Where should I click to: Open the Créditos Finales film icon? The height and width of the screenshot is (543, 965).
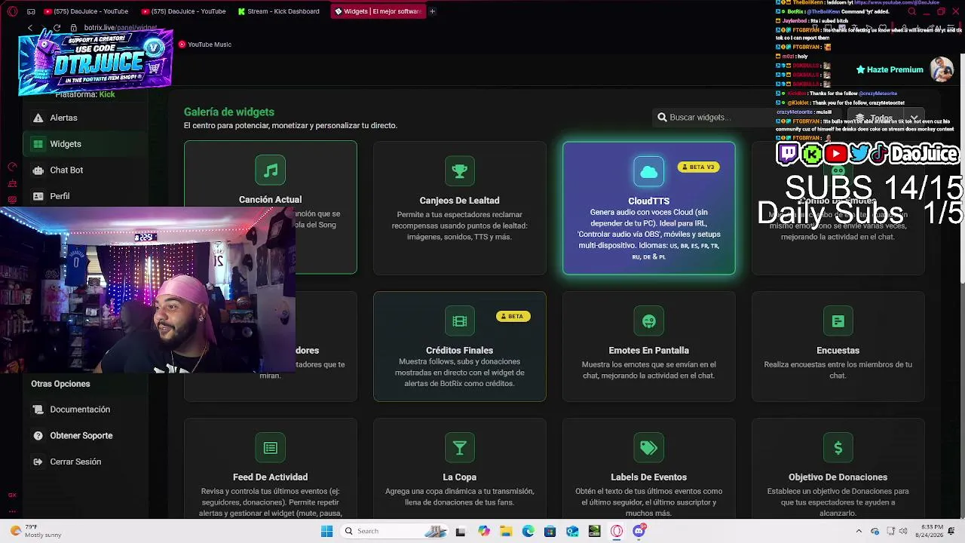tap(459, 321)
